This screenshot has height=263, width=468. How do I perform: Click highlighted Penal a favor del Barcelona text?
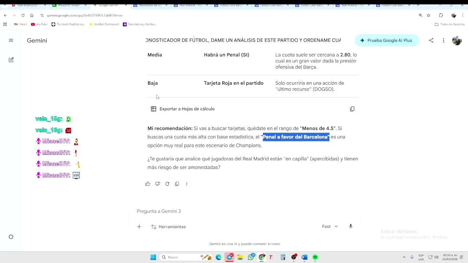(296, 137)
